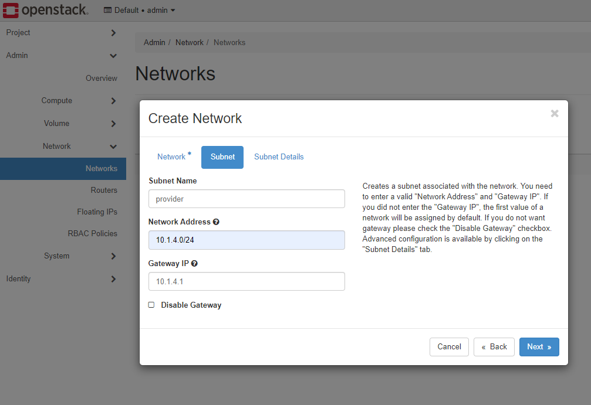Focus the Subnet Name input field
The width and height of the screenshot is (591, 405).
click(246, 199)
